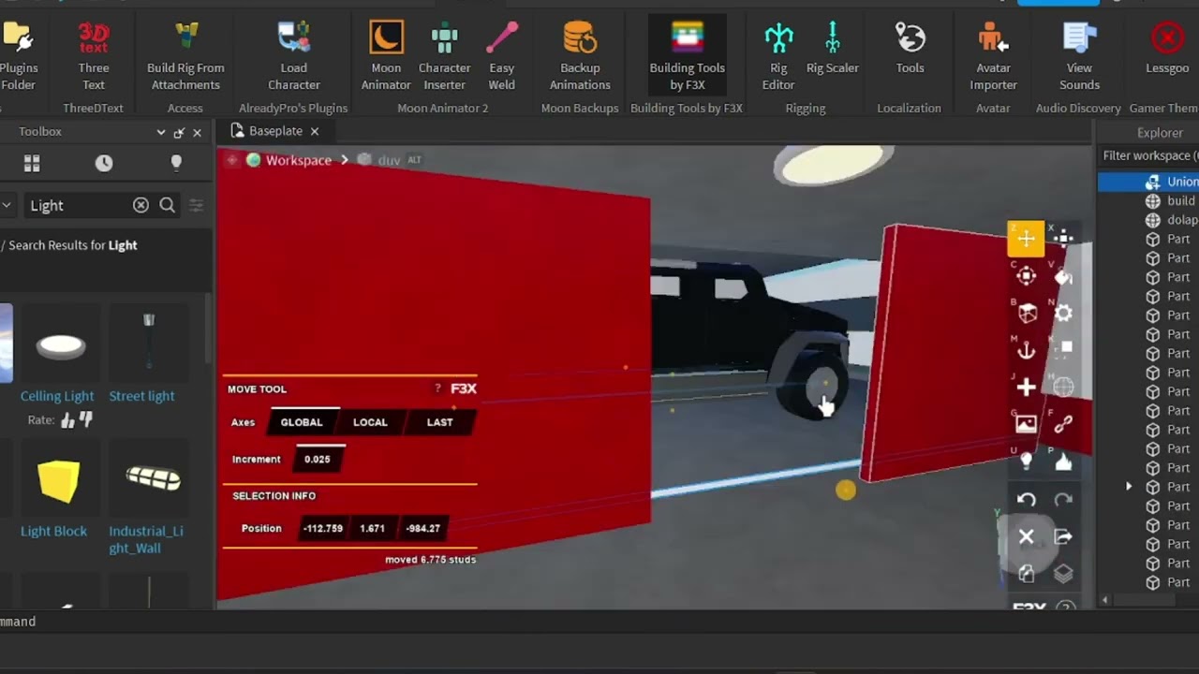Screen dimensions: 1199x674
Task: Toggle Building Tools by F3X
Action: (687, 56)
